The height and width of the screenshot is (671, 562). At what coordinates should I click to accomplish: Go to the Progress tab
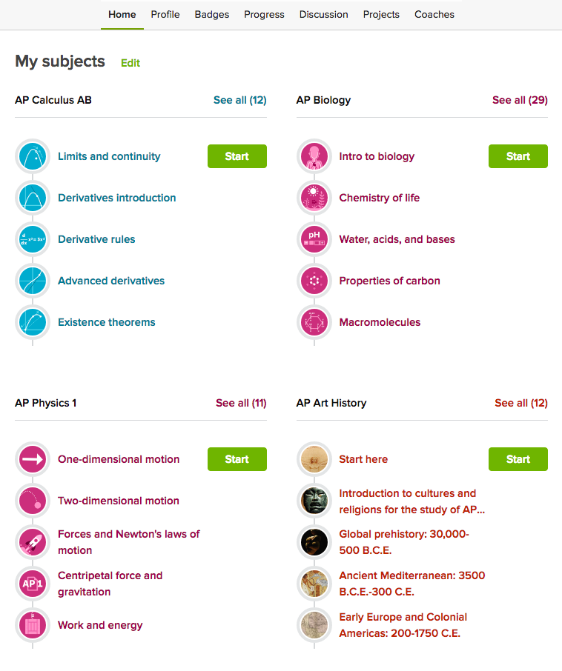click(x=264, y=15)
